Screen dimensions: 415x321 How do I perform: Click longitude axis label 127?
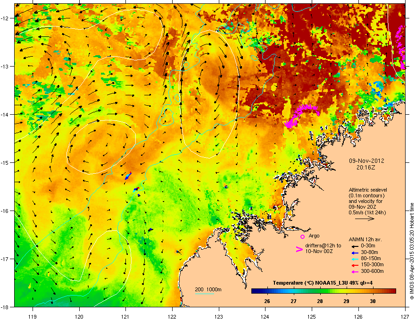pos(405,316)
